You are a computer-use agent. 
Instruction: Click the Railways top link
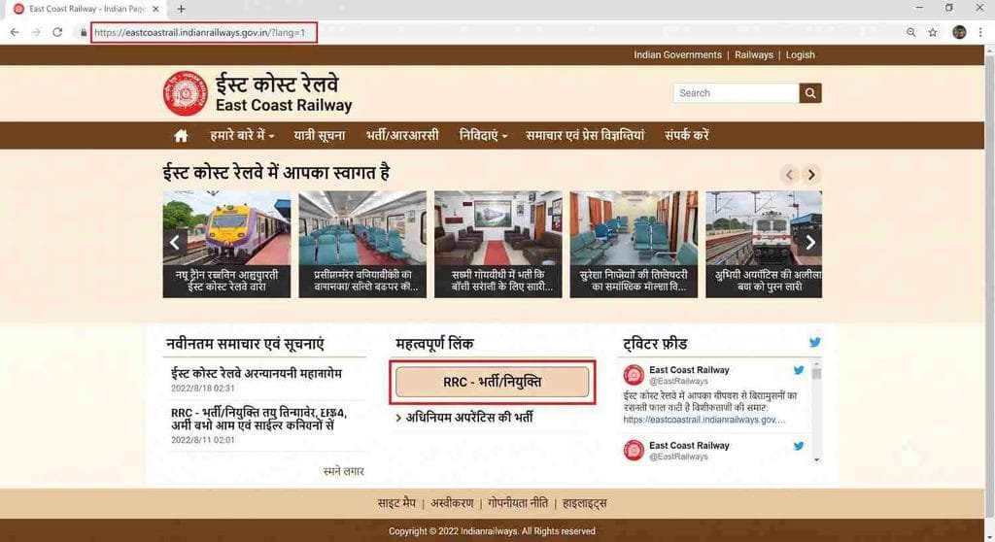point(754,55)
